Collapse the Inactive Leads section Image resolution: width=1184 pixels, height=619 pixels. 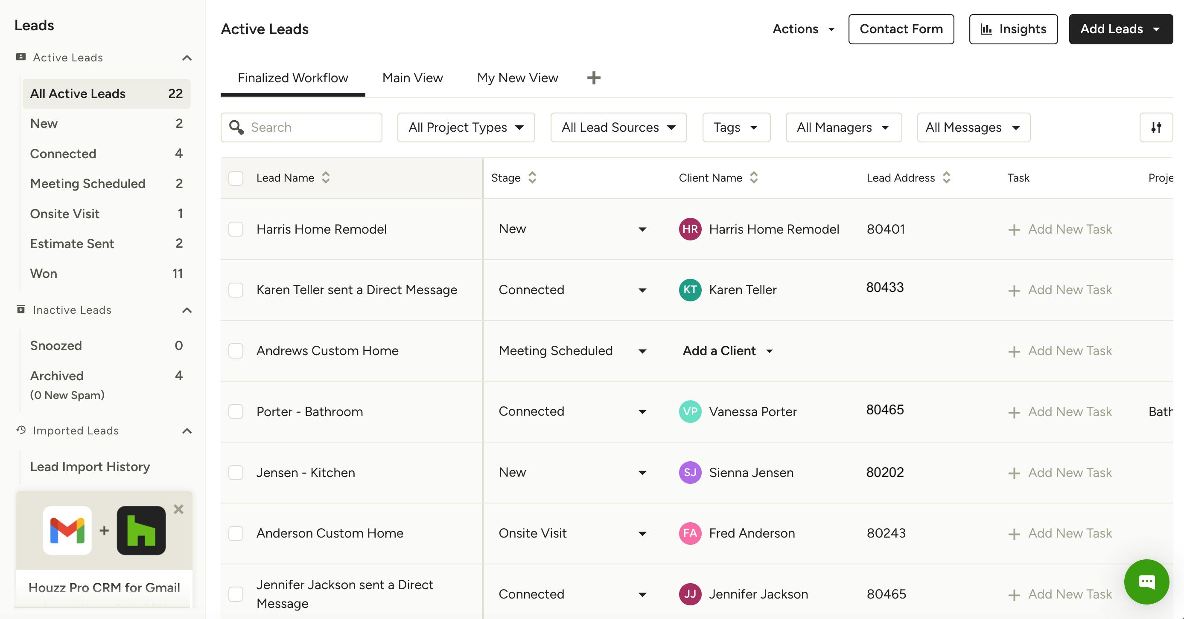(187, 310)
